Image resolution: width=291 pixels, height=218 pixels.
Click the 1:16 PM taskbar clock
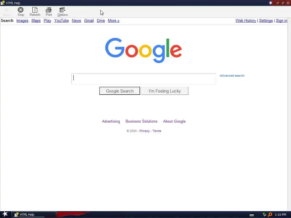280,215
